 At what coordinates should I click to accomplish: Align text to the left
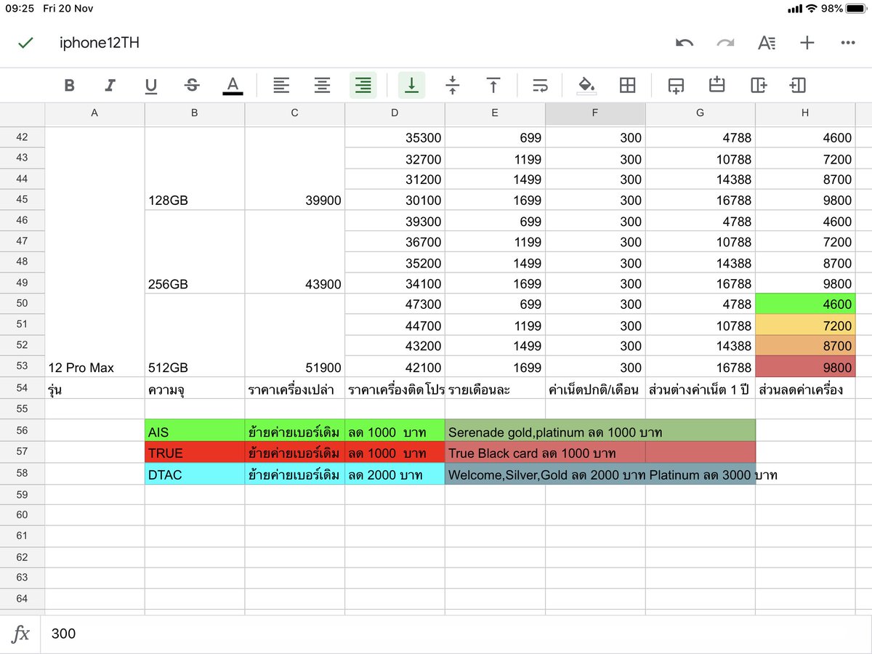pos(281,86)
